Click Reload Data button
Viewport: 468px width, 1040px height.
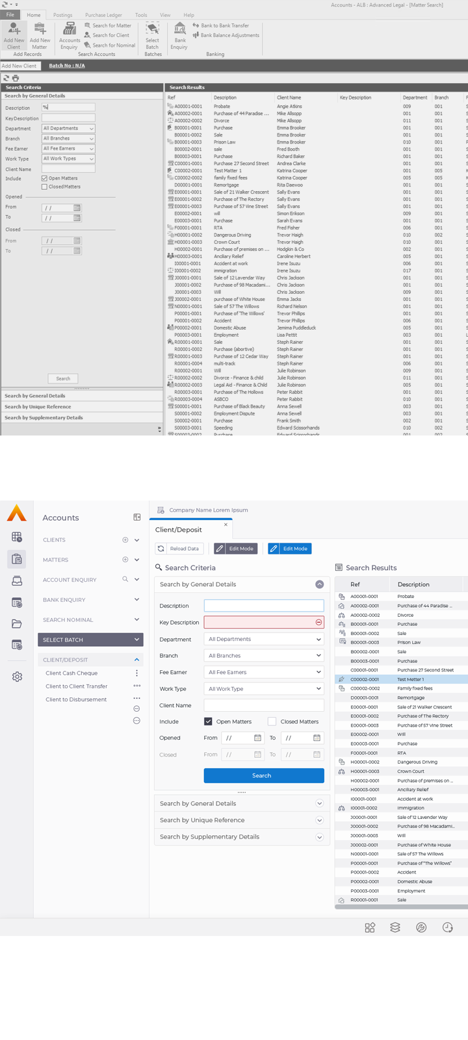click(x=179, y=549)
